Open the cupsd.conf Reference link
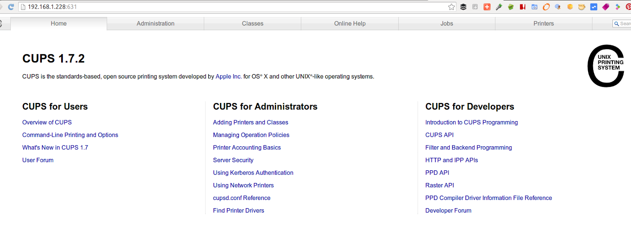Screen dimensions: 631x250 (241, 198)
